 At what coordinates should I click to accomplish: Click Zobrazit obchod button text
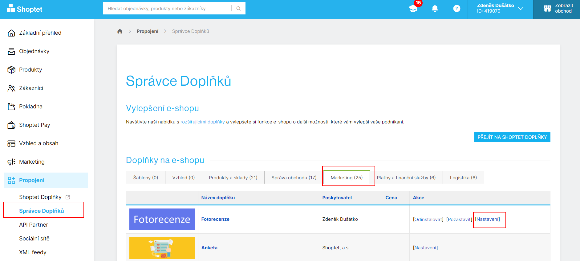click(564, 8)
